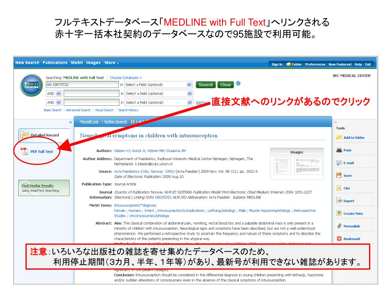Click Choose Databases link

[x=126, y=78]
